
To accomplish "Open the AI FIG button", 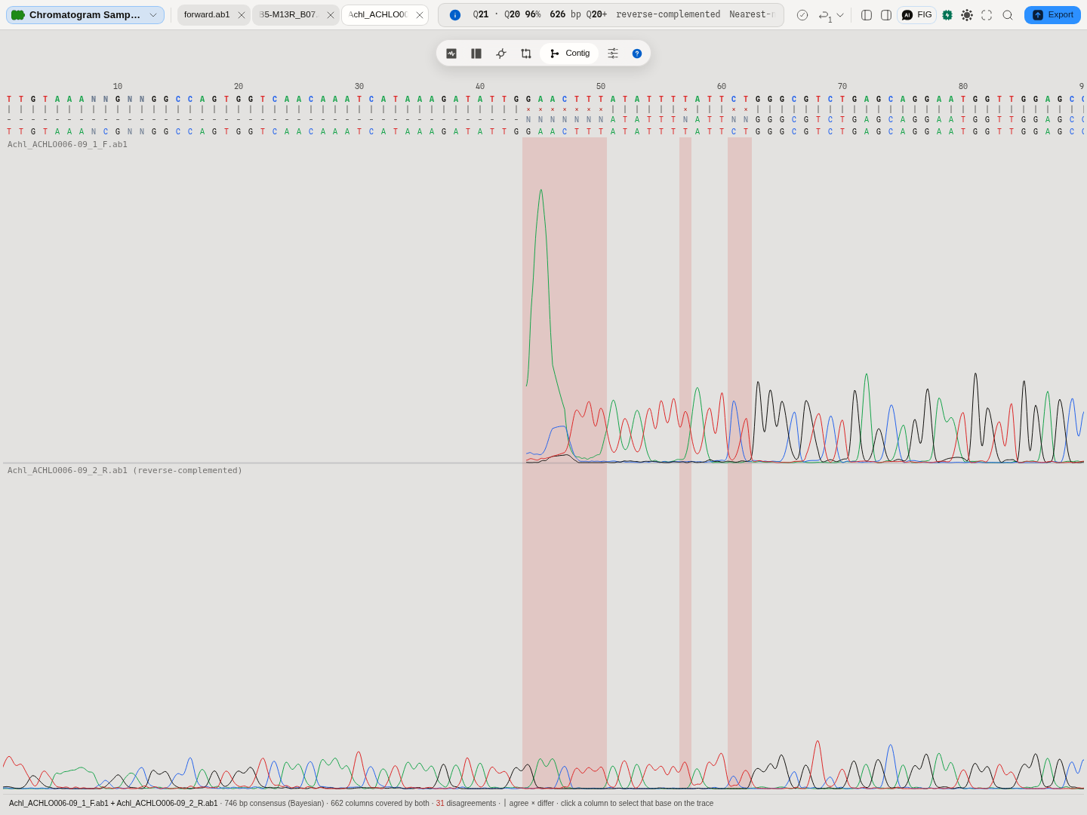I will (x=917, y=15).
